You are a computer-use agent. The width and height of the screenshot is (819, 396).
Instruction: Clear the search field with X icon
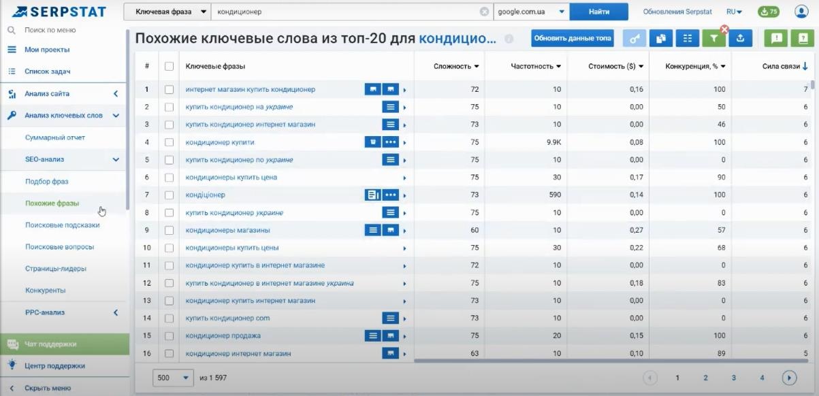click(484, 12)
